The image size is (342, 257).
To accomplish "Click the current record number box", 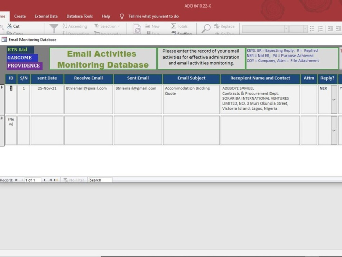I will (32, 180).
